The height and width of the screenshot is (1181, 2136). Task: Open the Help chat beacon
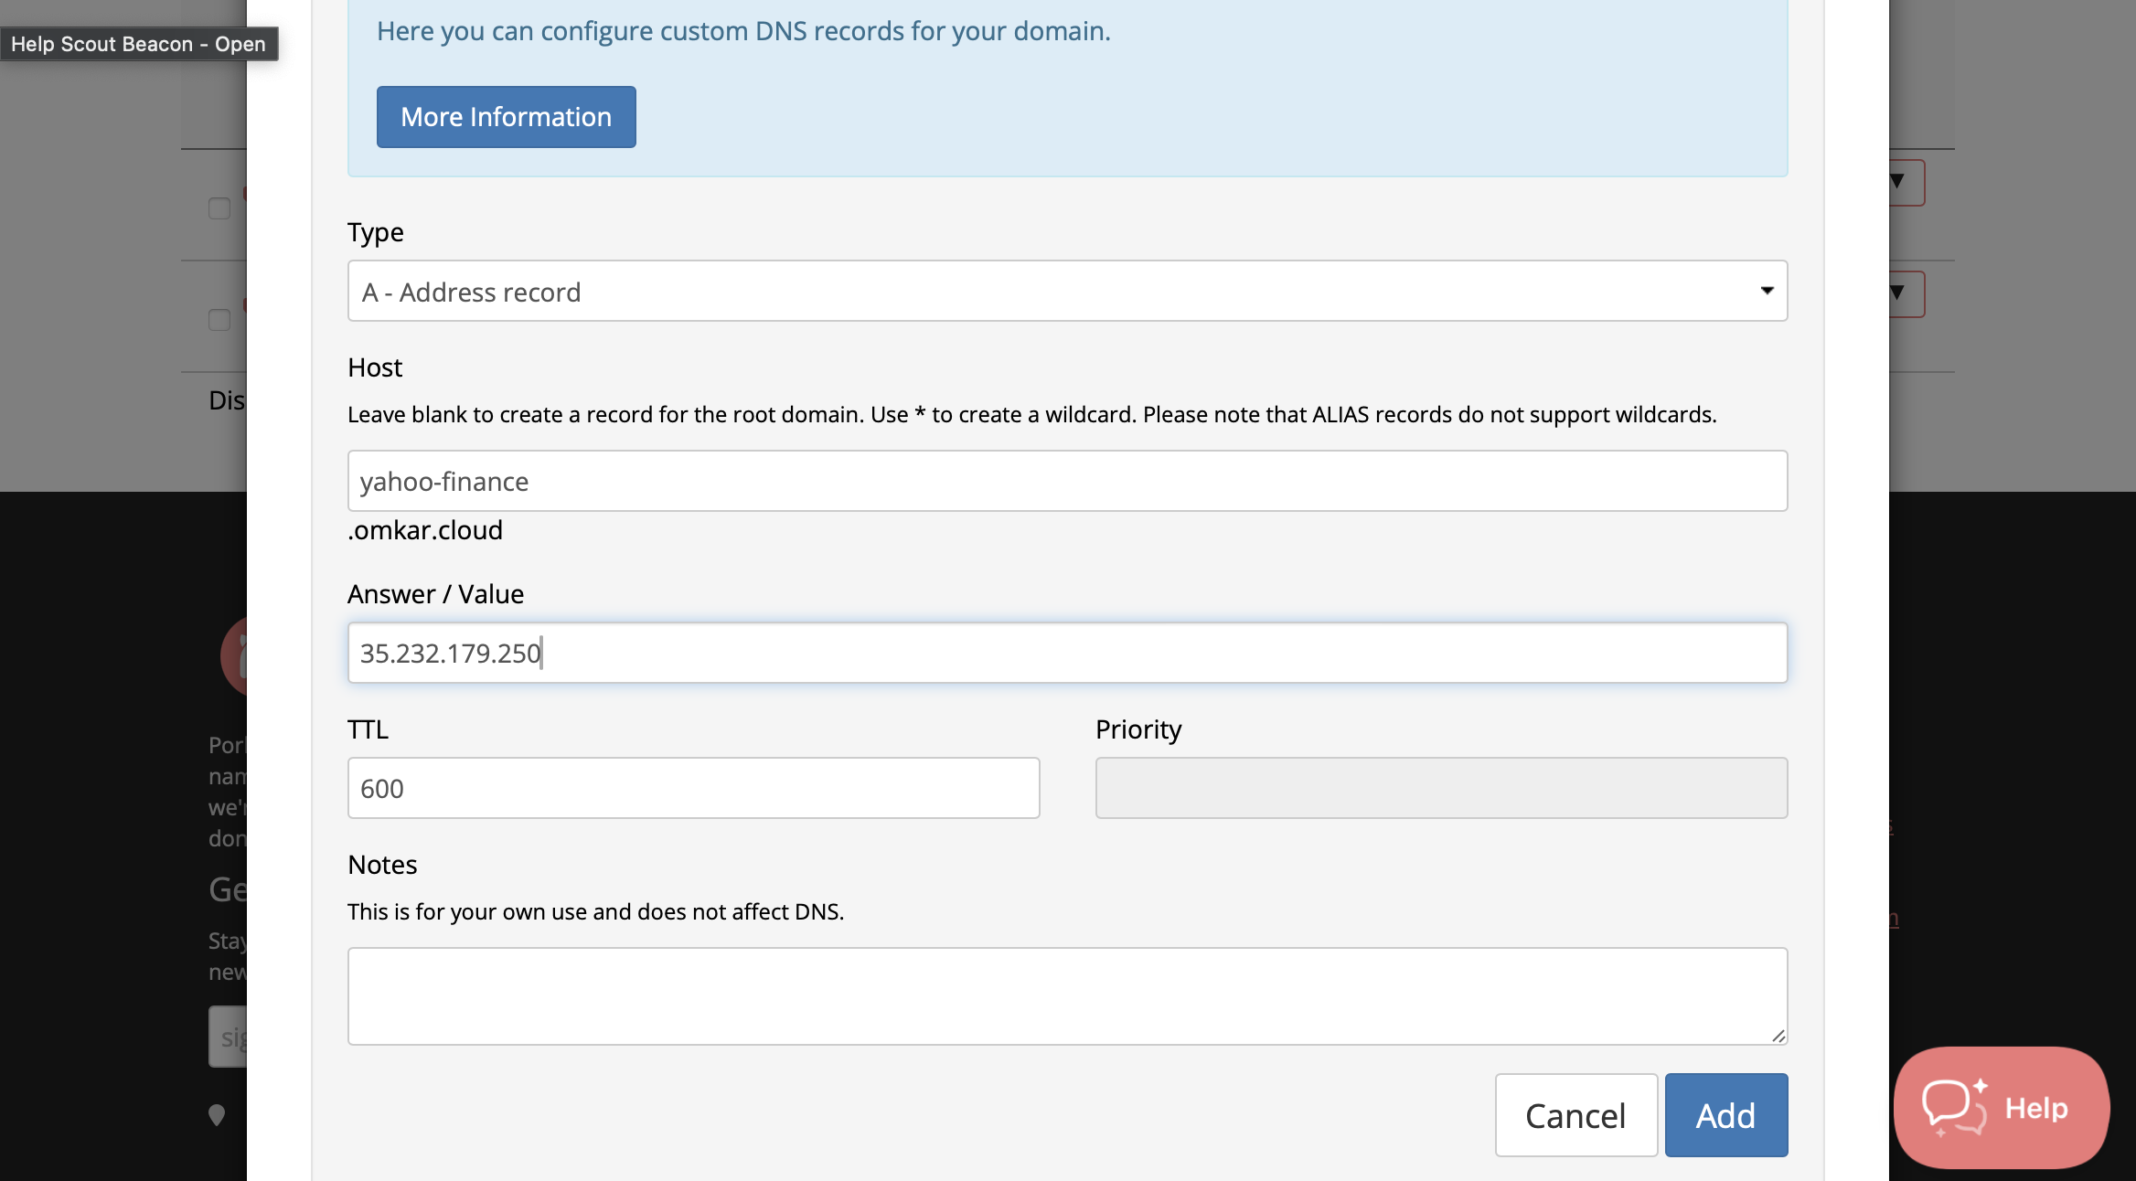point(2001,1107)
